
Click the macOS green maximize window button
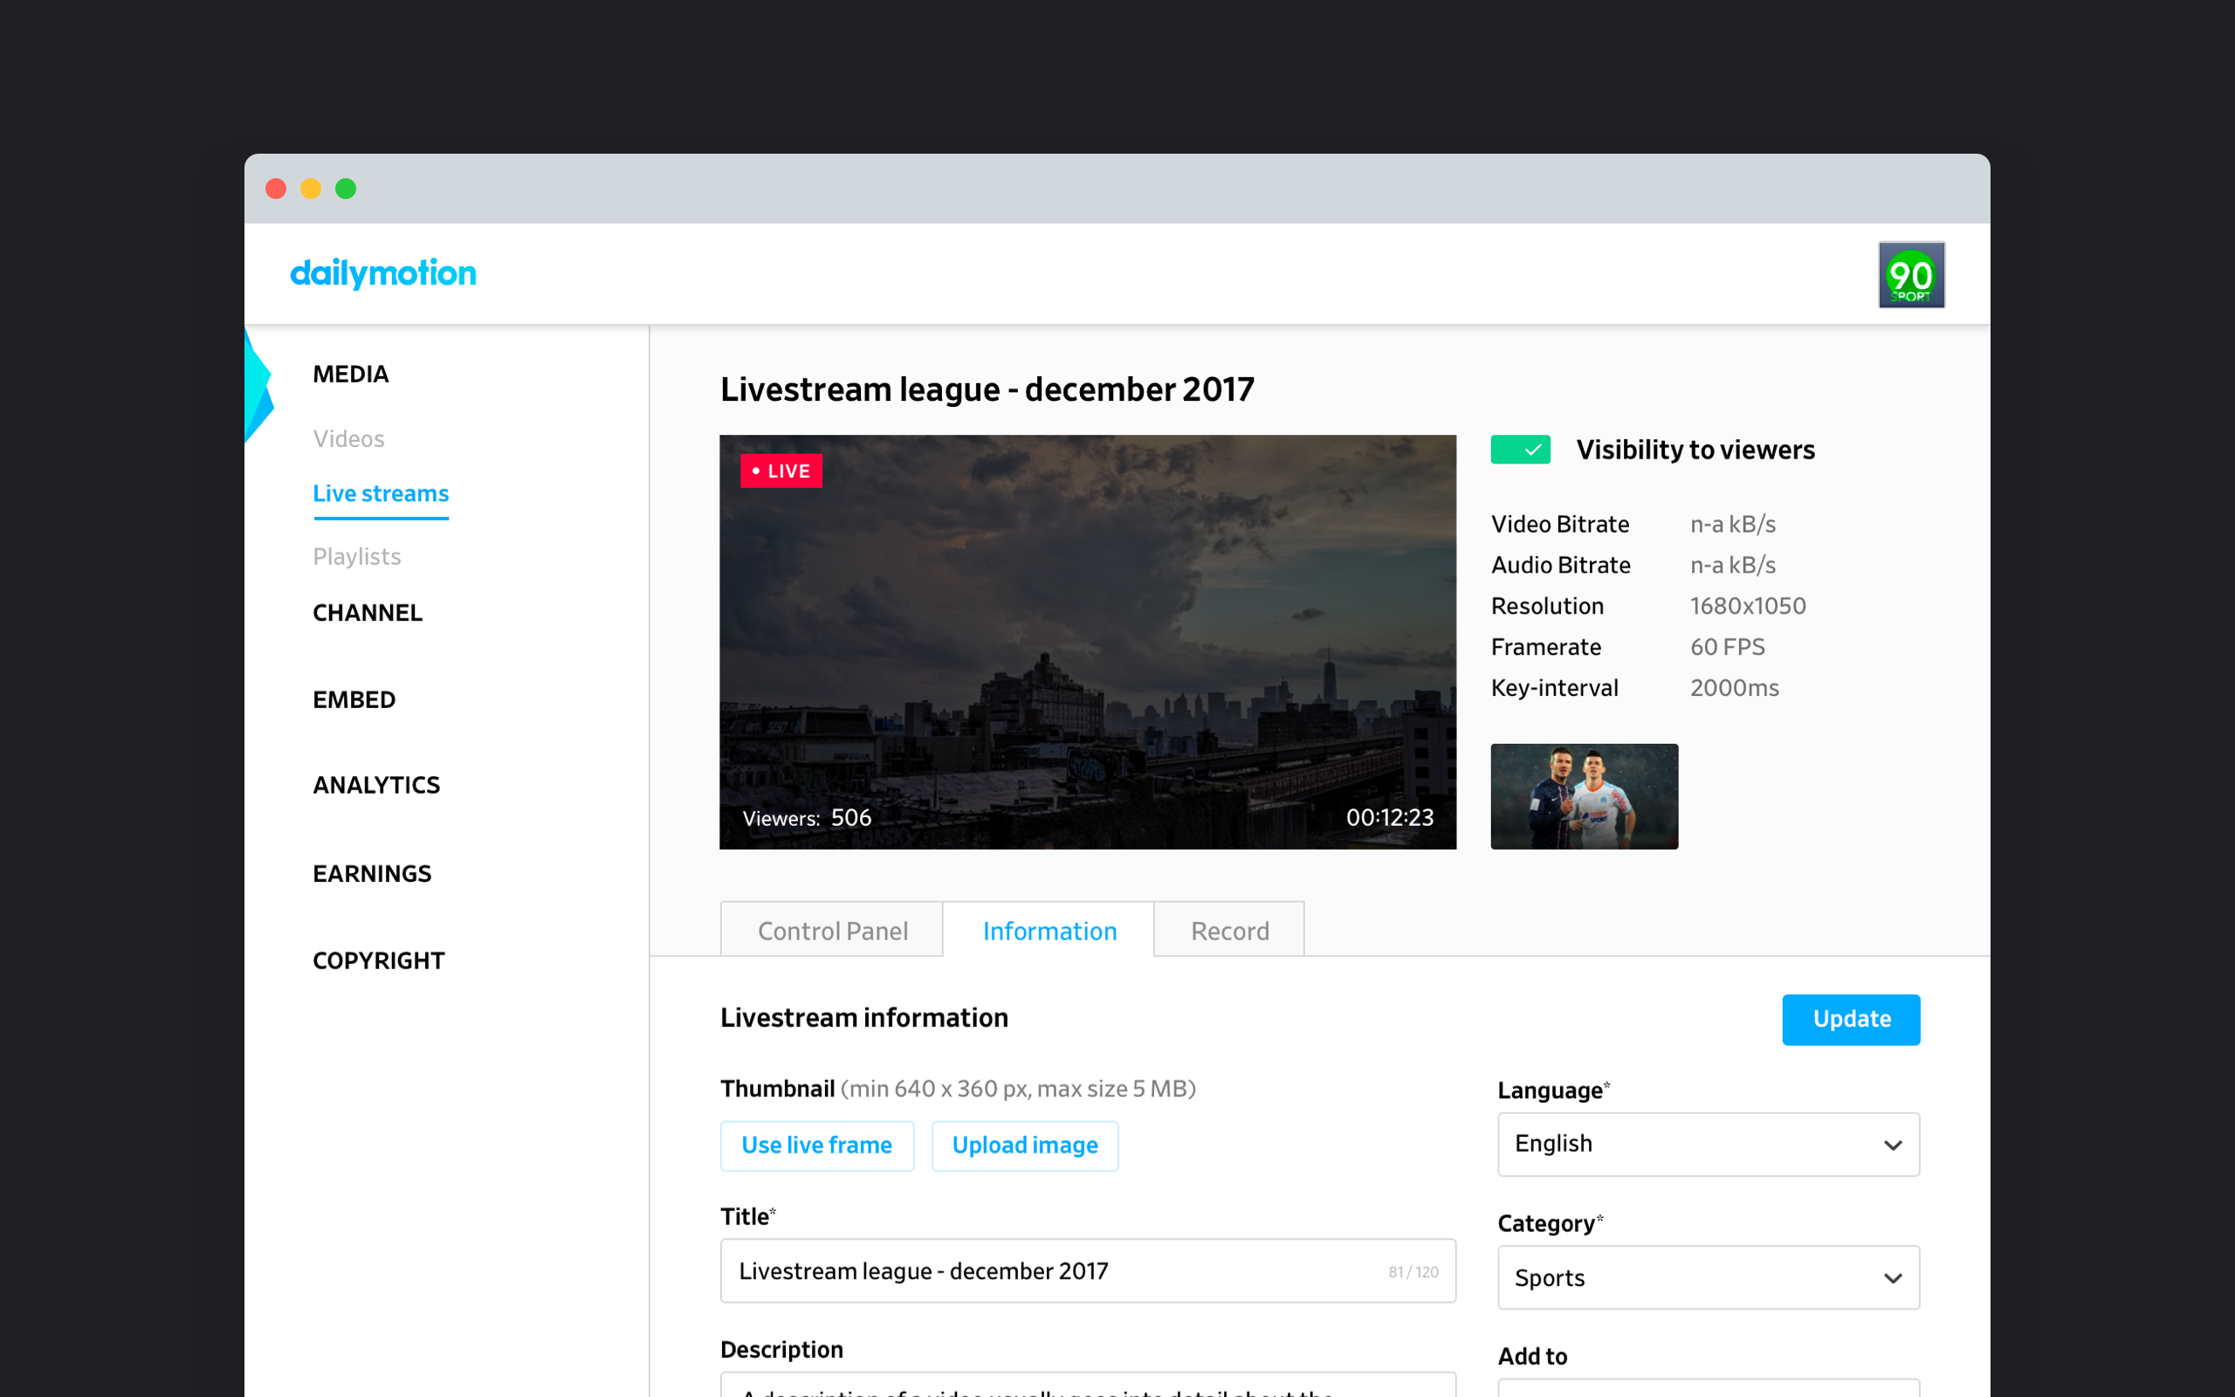pyautogui.click(x=346, y=189)
